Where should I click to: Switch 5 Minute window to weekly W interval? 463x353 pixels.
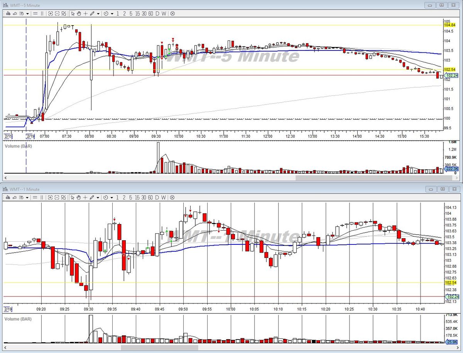(x=164, y=13)
